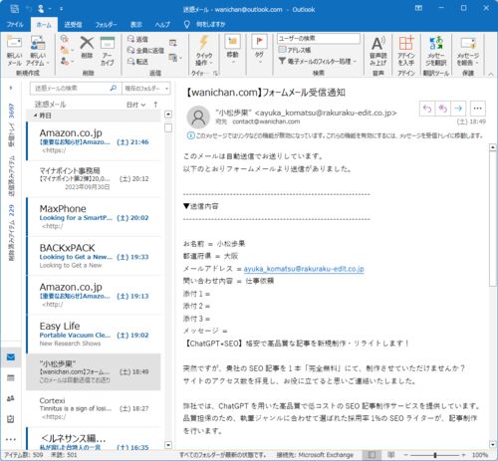Screen dimensions: 498x461
Task: Click zoom out minus button
Action: 405,455
